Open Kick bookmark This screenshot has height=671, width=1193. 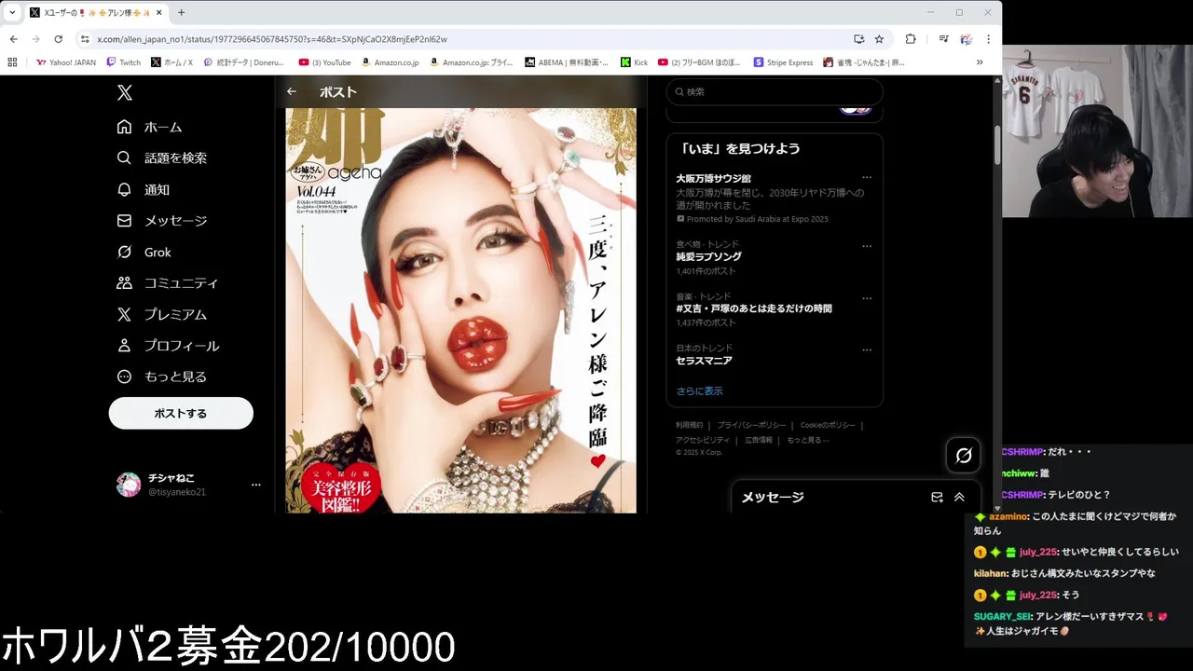click(634, 62)
